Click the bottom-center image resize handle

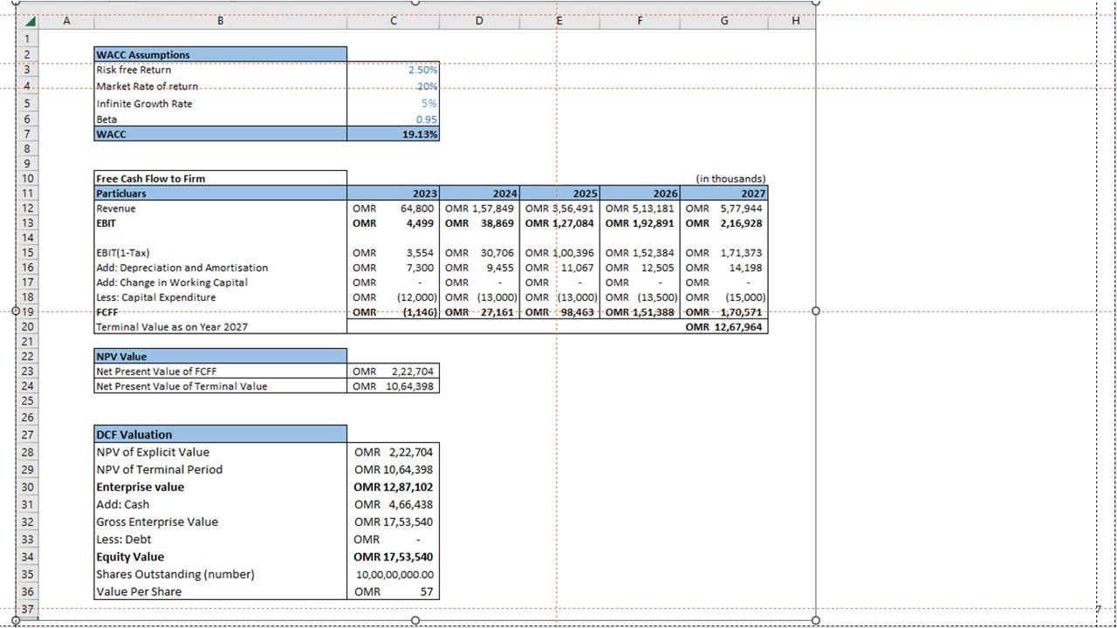[415, 620]
